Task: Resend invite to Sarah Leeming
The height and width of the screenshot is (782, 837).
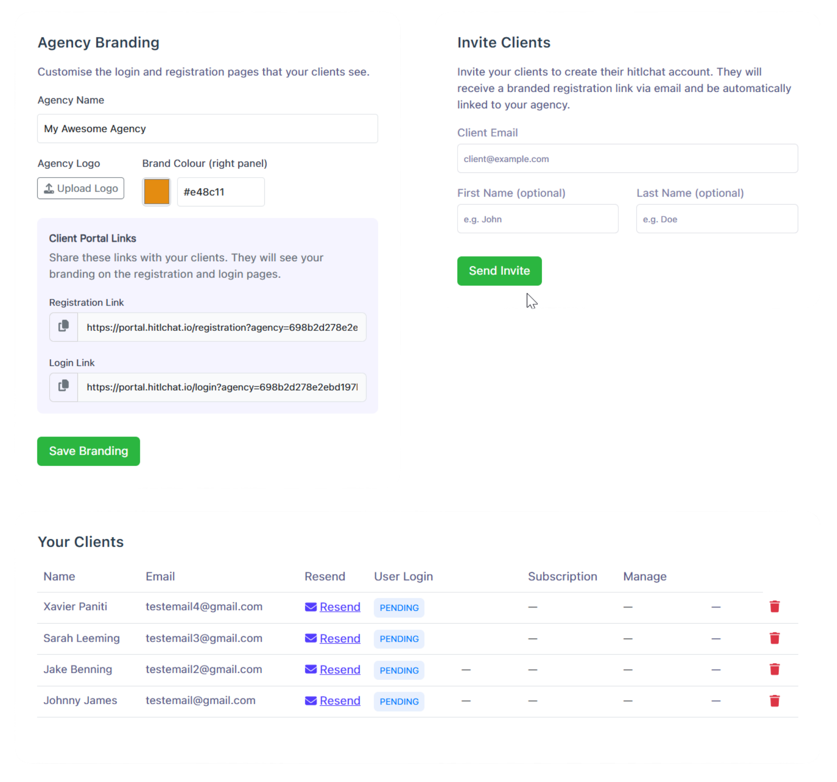Action: point(340,639)
